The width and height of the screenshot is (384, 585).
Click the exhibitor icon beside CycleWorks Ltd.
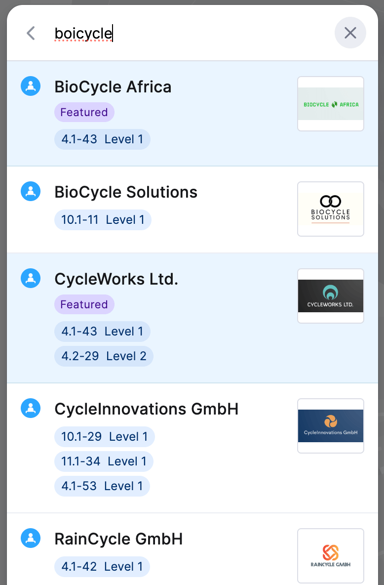point(31,278)
